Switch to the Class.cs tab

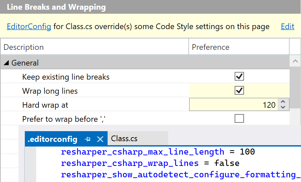point(124,139)
